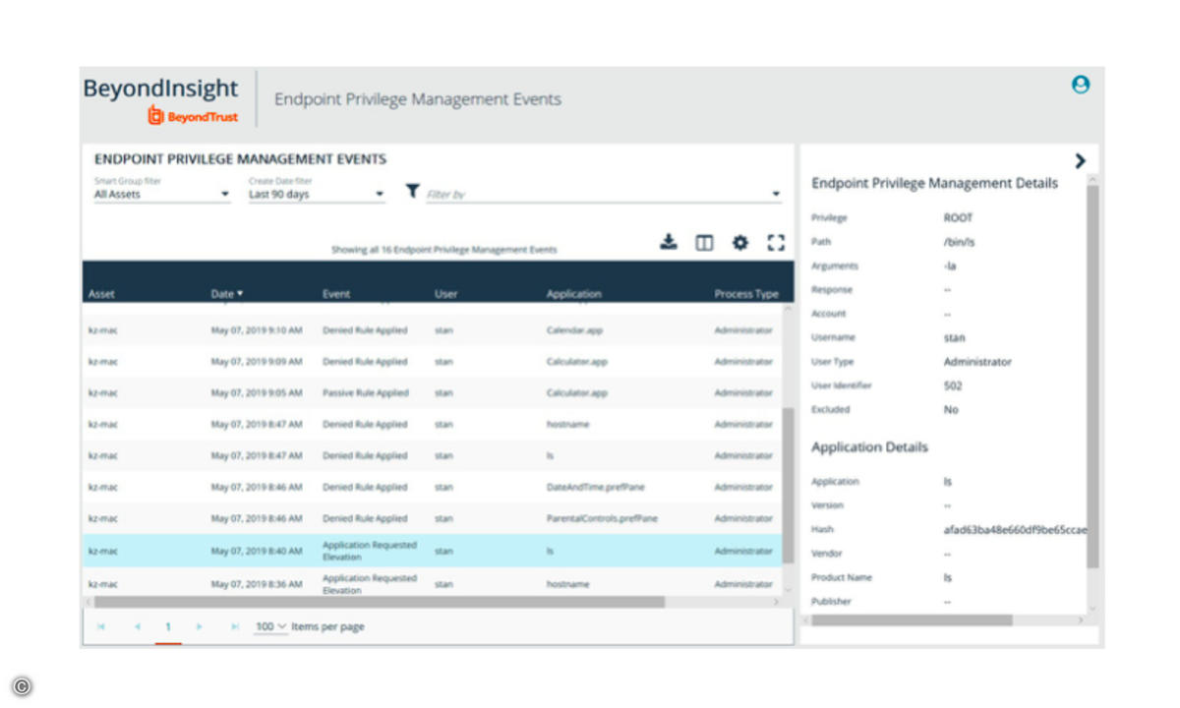Go to the next page
The width and height of the screenshot is (1180, 708).
[x=200, y=626]
